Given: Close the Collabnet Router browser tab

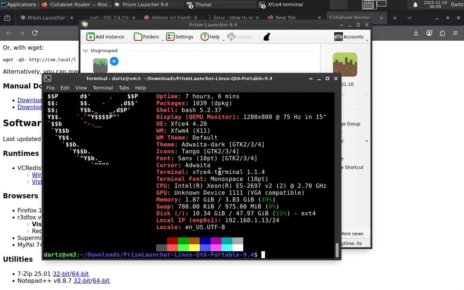Looking at the screenshot, I should (381, 17).
